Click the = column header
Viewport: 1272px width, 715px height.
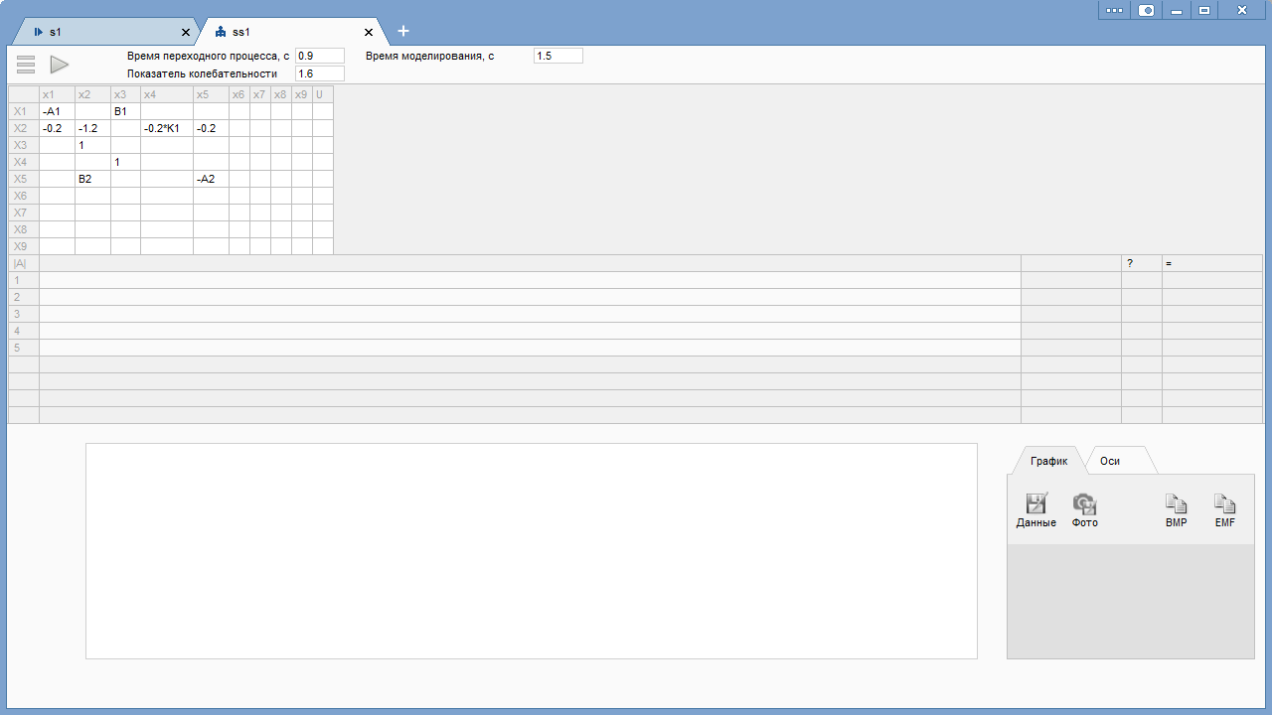coord(1212,263)
